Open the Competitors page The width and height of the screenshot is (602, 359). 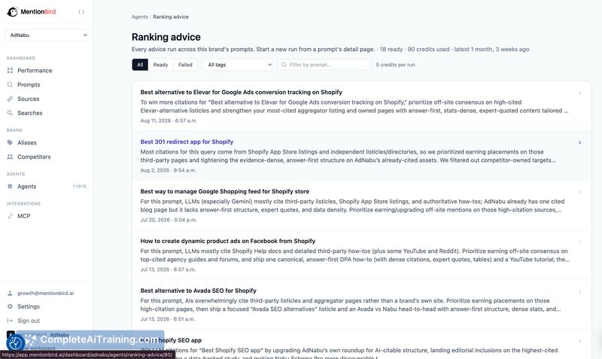[34, 157]
